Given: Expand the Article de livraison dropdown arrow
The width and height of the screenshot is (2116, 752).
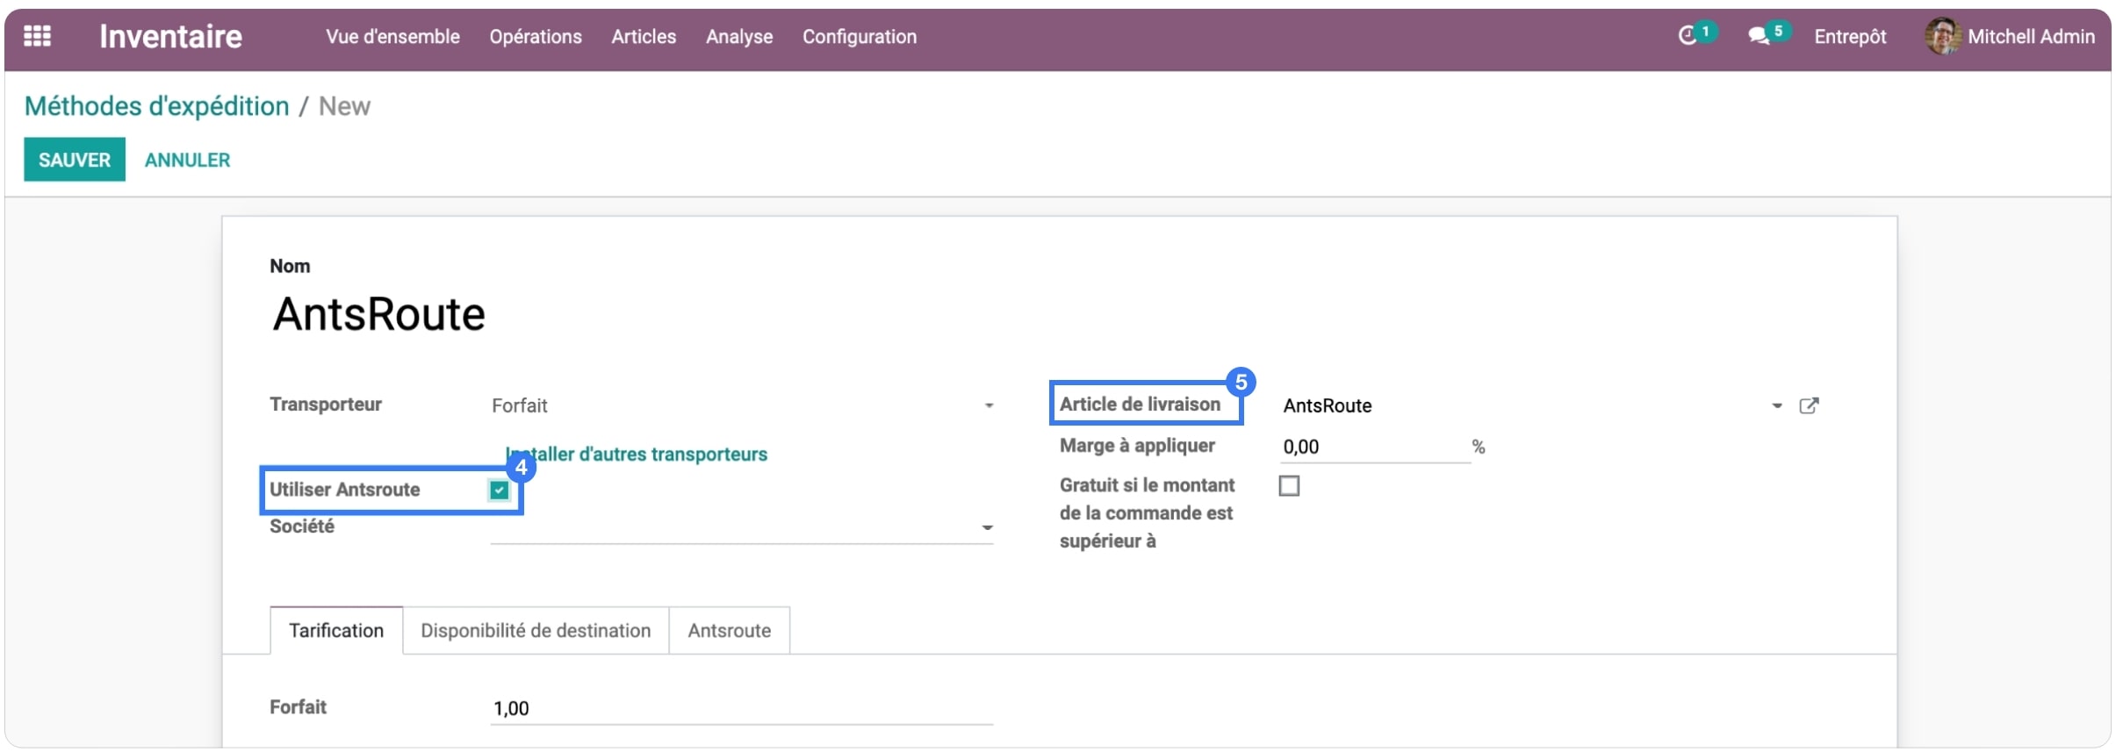Looking at the screenshot, I should point(1776,405).
